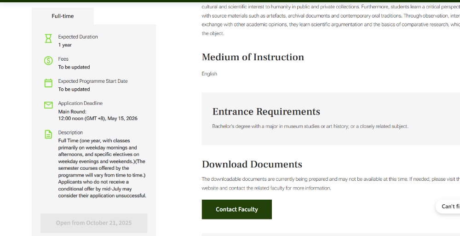Click the Expected Programme Start Date label

[x=92, y=81]
